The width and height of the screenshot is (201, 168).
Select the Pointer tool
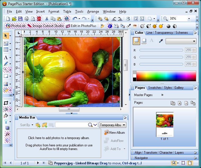(6, 35)
